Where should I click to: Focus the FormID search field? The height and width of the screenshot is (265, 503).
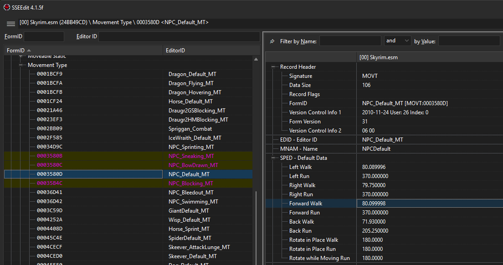[44, 36]
